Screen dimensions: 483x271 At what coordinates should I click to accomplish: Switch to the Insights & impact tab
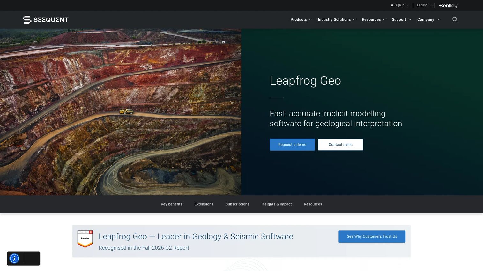tap(277, 204)
